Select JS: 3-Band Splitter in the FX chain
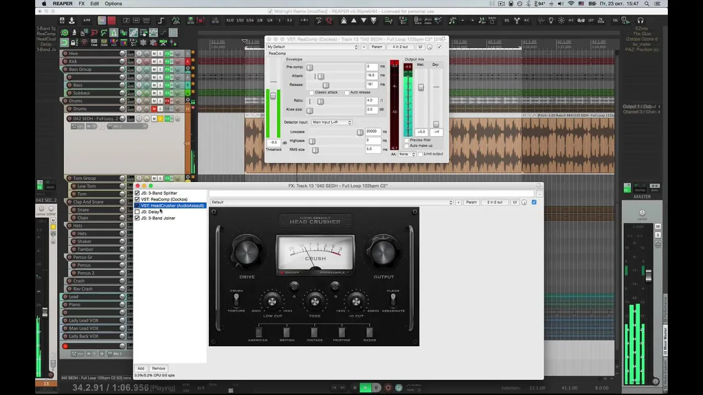The image size is (703, 395). coord(159,193)
